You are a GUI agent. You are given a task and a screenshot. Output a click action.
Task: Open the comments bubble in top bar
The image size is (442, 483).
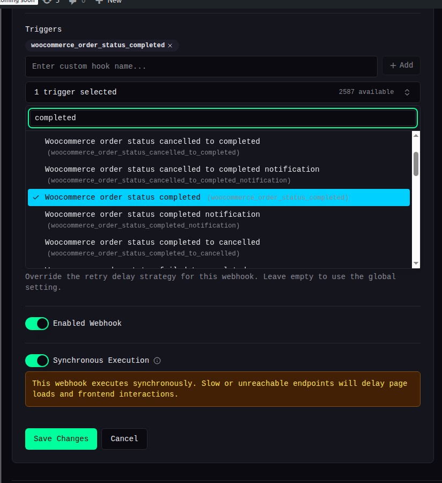coord(72,2)
